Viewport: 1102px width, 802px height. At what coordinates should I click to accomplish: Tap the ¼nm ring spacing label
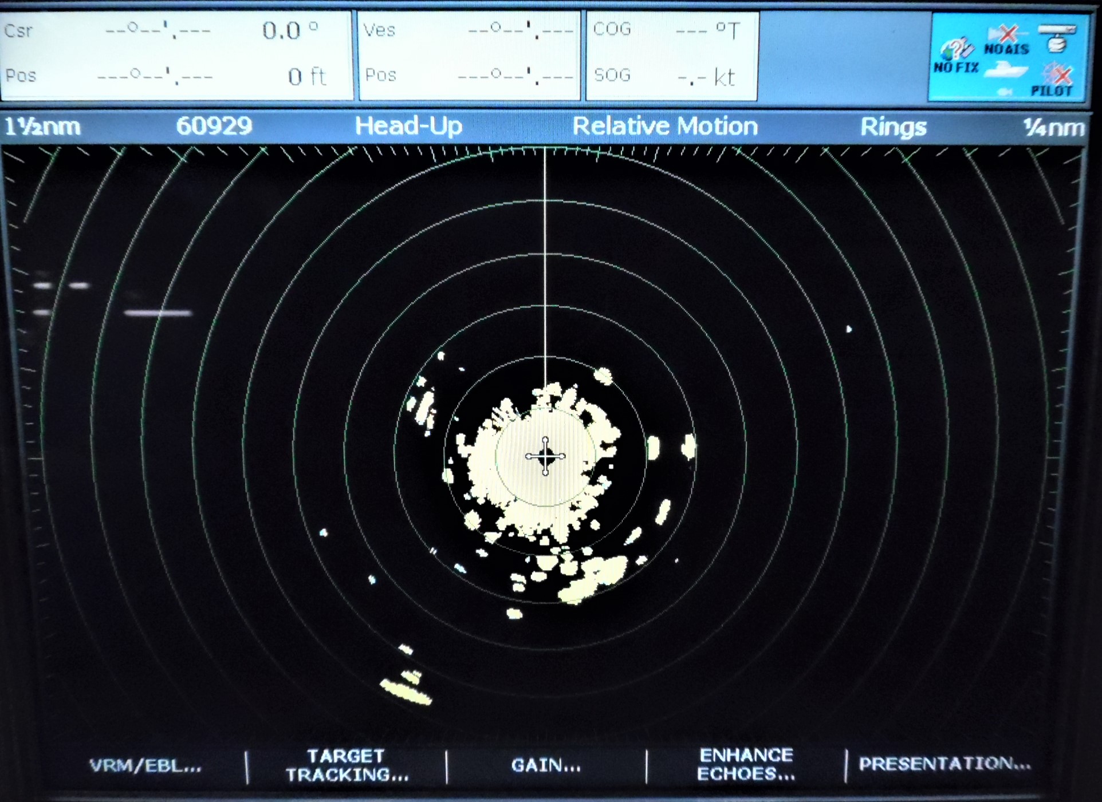[1053, 127]
